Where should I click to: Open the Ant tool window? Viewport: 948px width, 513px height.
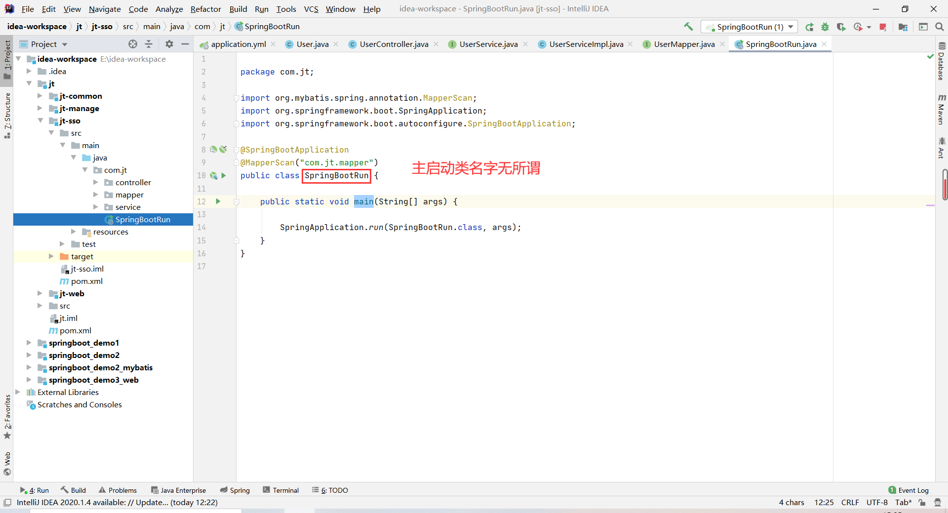(942, 148)
